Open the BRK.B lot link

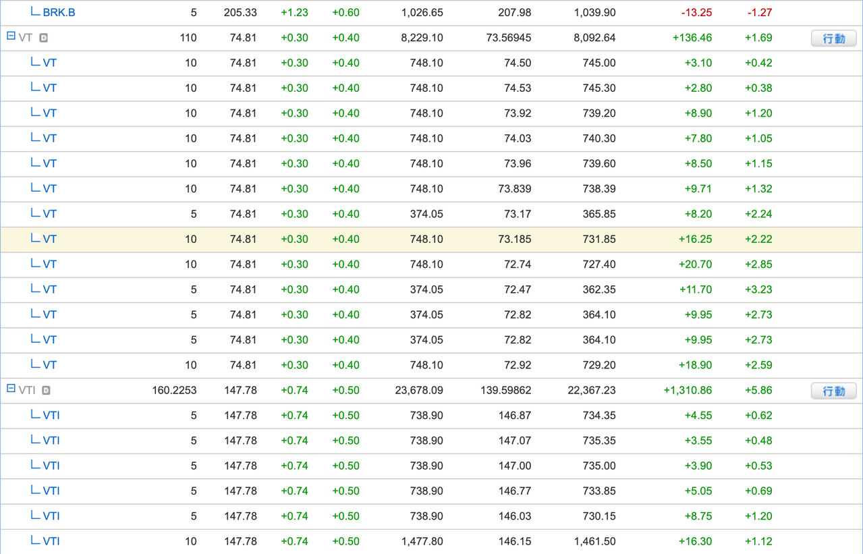(x=59, y=13)
